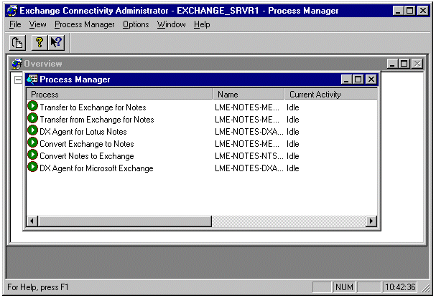Open Help via the question mark icon
This screenshot has height=298, width=436.
pos(40,43)
